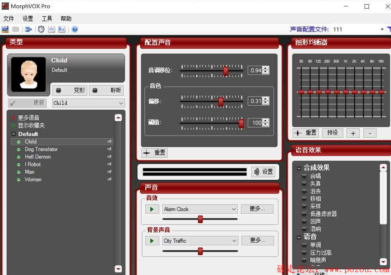
Task: Enable the 喘息声 breathy effect
Action: (x=304, y=260)
